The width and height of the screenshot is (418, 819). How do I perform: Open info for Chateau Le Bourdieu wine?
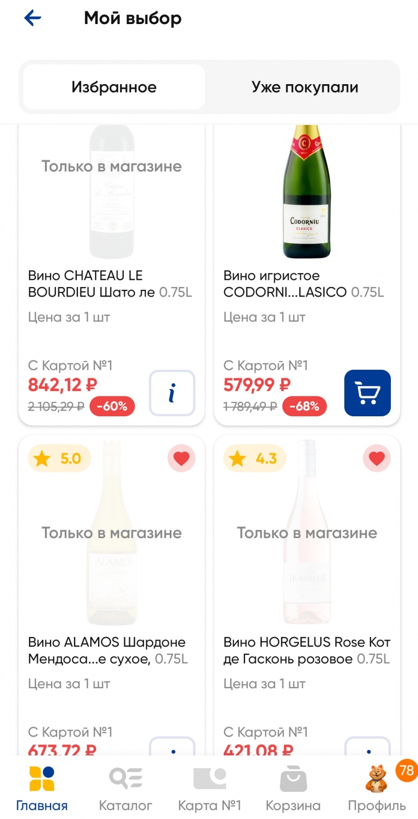(172, 393)
